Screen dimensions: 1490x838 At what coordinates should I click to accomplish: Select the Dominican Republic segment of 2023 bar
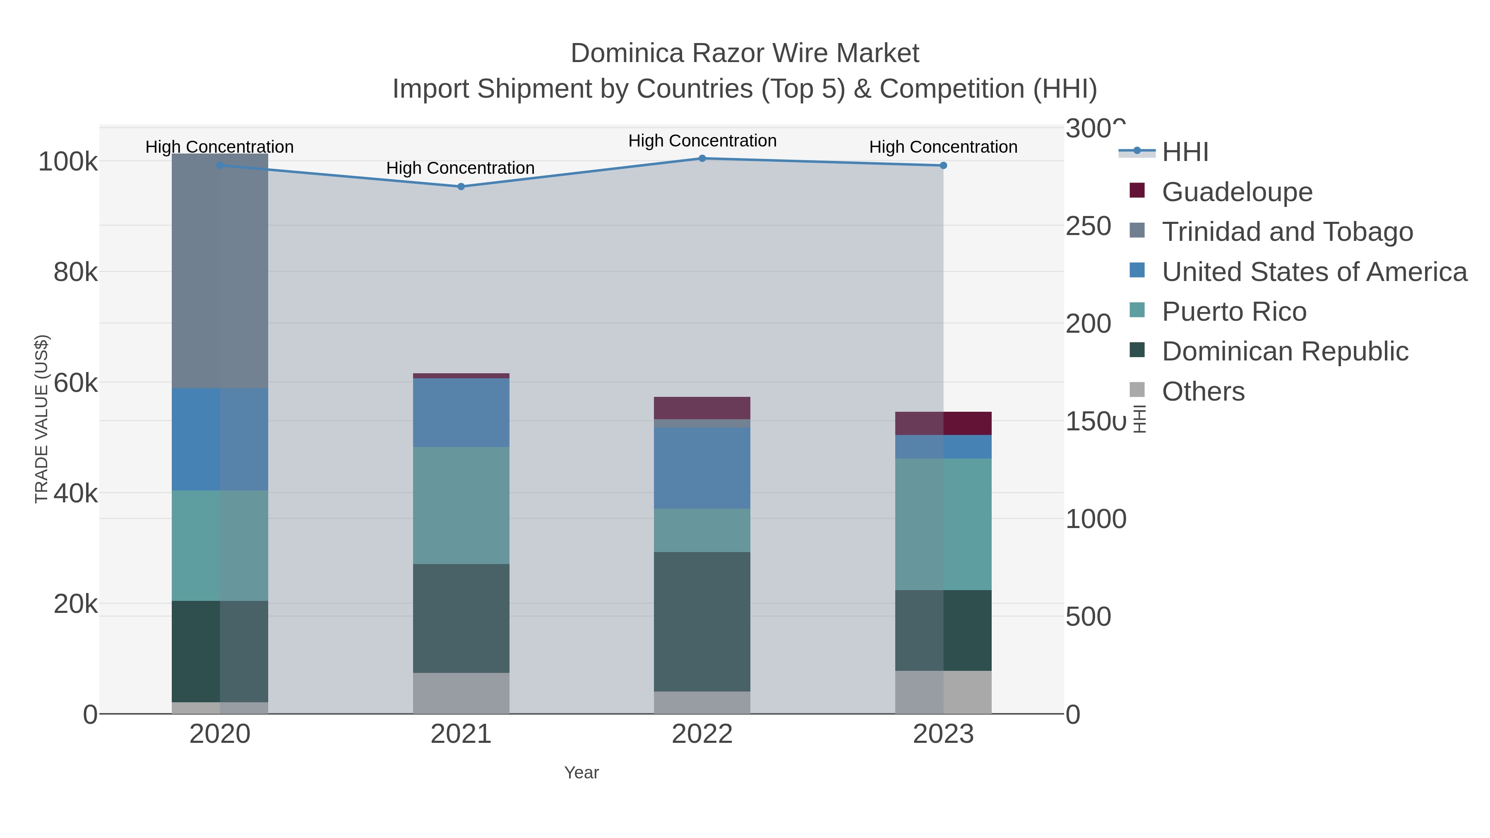(943, 631)
